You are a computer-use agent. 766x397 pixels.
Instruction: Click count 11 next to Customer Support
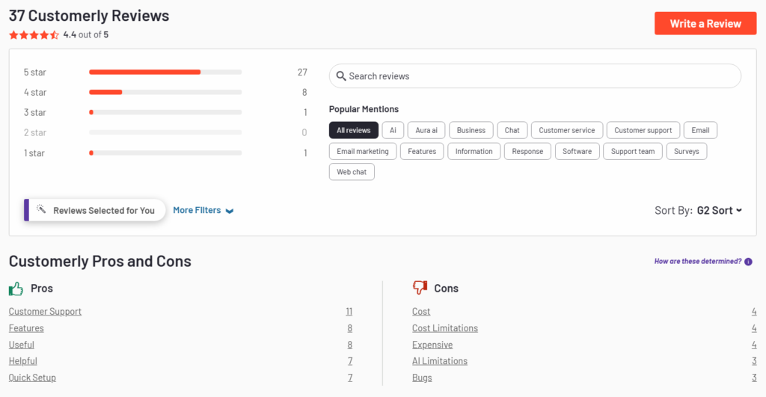coord(349,312)
